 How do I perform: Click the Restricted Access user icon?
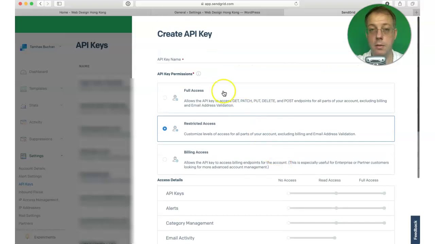point(175,129)
